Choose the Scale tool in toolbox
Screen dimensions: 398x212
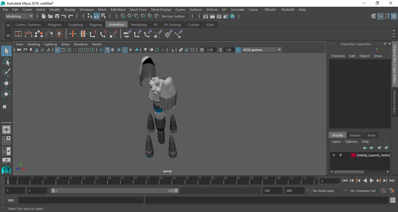point(6,105)
